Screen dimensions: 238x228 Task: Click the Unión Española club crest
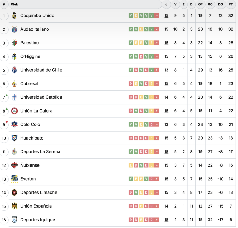click(14, 206)
